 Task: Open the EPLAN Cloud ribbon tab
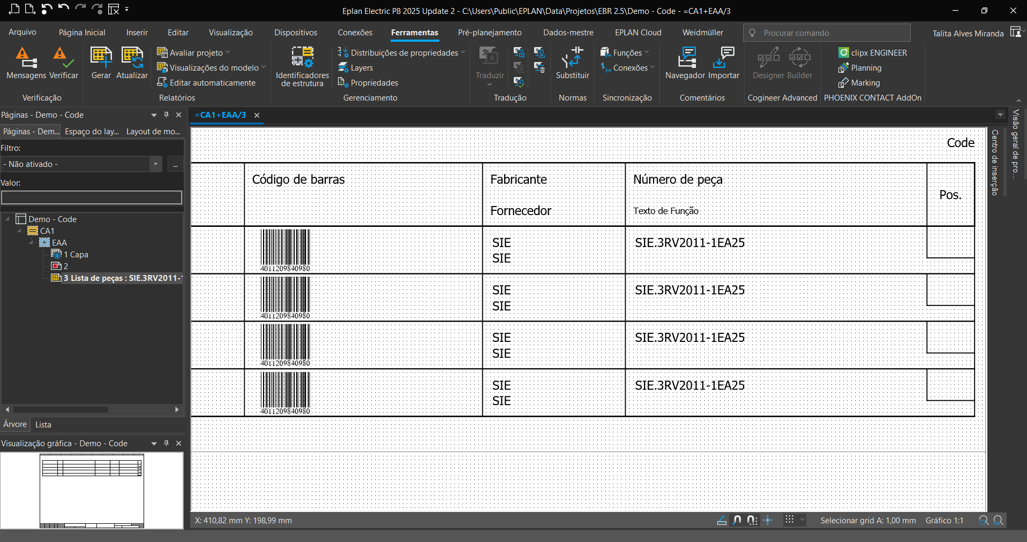point(638,32)
